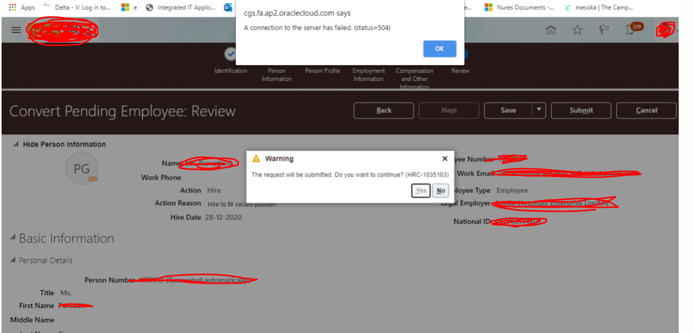Open the Save button dropdown arrow
Screen dimensions: 694x333
pos(538,110)
